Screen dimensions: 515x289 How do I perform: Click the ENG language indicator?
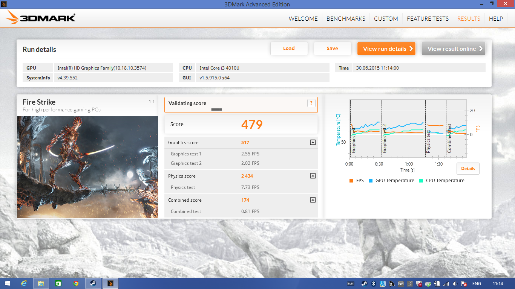(x=477, y=283)
